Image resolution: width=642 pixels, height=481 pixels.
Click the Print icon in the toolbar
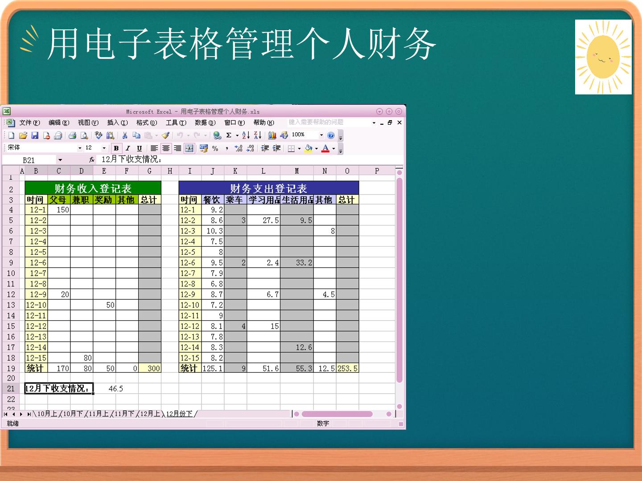click(72, 135)
